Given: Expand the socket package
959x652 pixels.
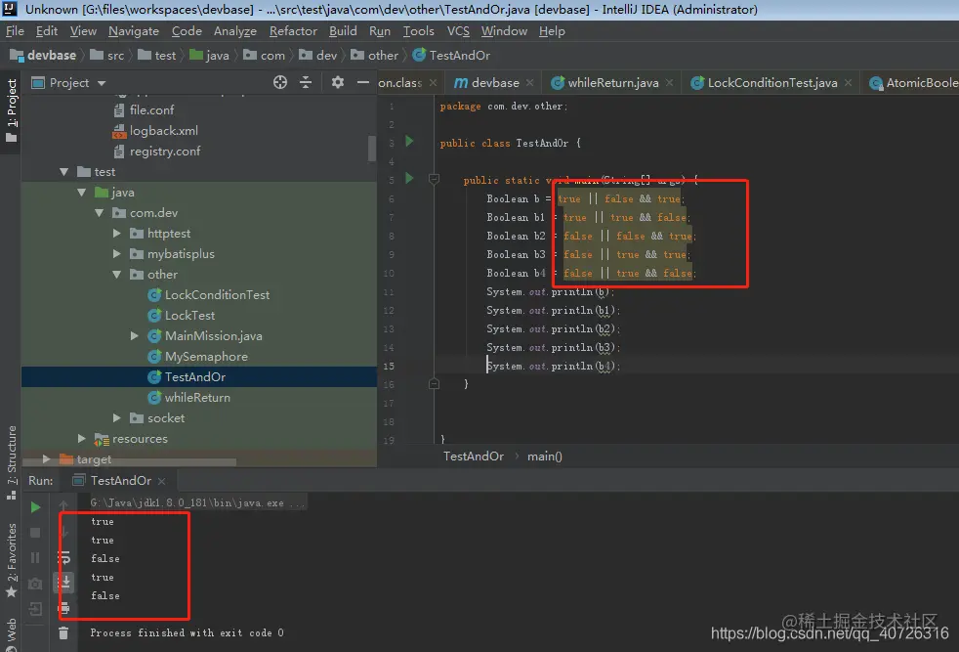Looking at the screenshot, I should coord(117,417).
